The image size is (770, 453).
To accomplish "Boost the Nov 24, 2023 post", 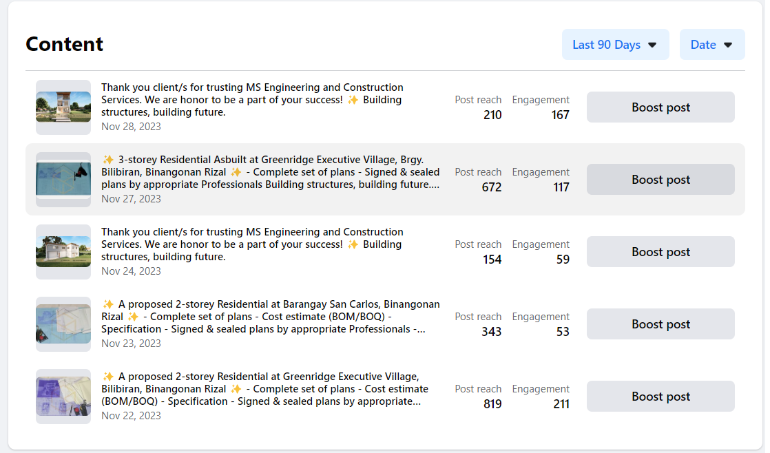I will tap(660, 252).
